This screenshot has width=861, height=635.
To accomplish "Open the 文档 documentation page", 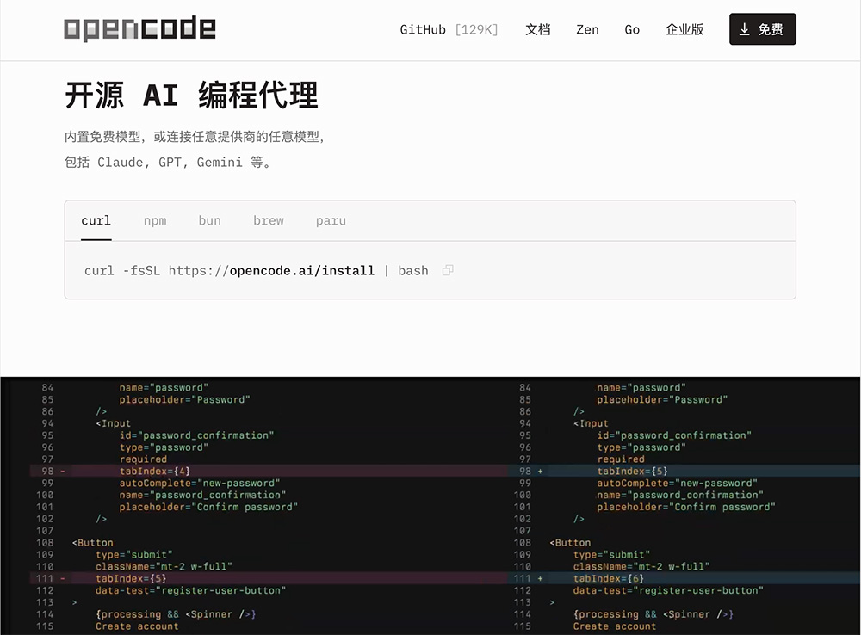I will (x=537, y=28).
